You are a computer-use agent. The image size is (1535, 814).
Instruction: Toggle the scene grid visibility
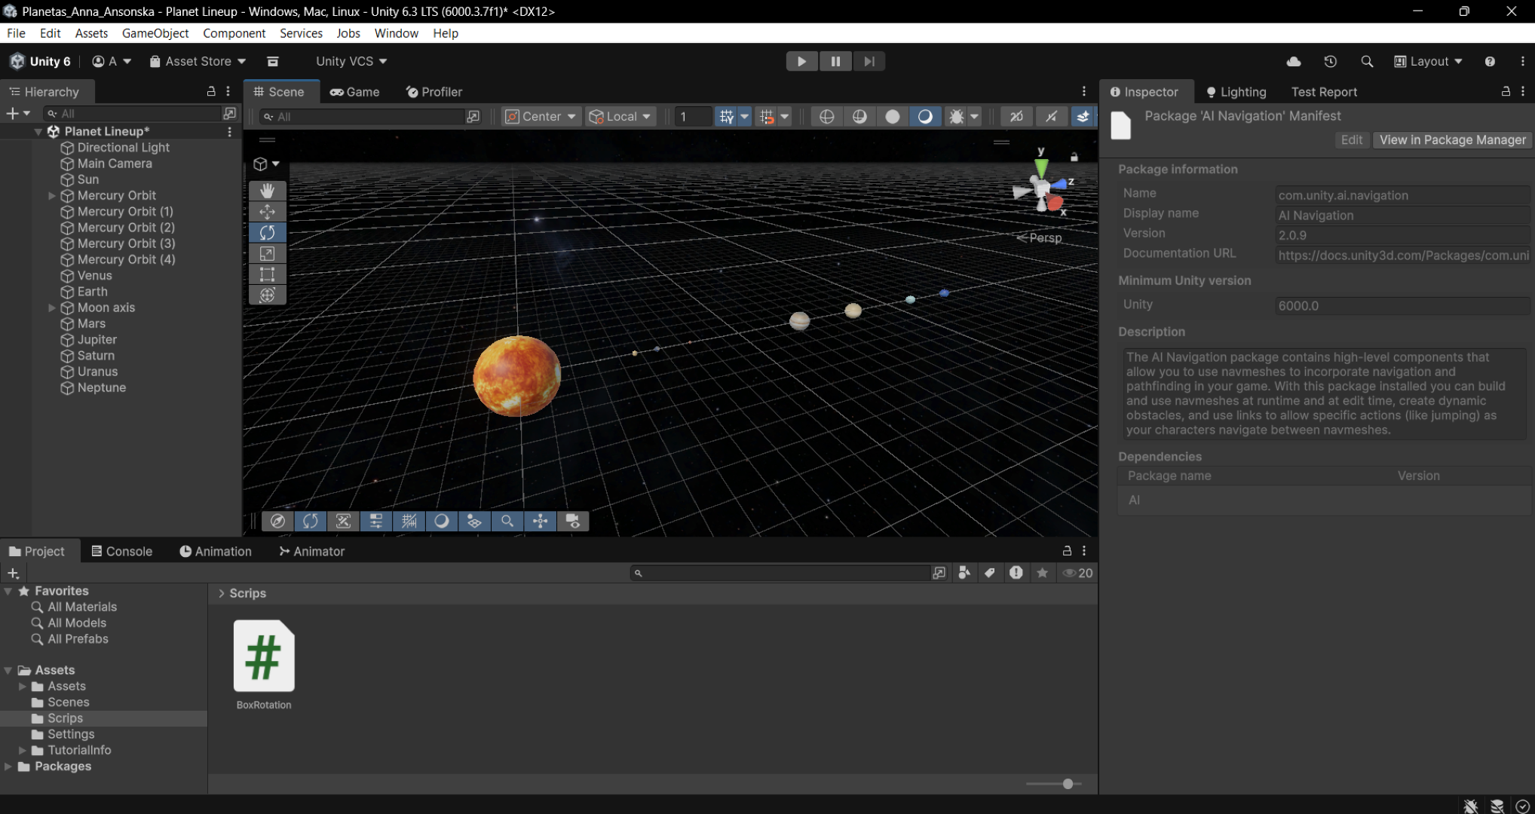point(726,116)
